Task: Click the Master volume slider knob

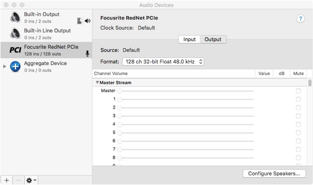Action: coord(120,91)
